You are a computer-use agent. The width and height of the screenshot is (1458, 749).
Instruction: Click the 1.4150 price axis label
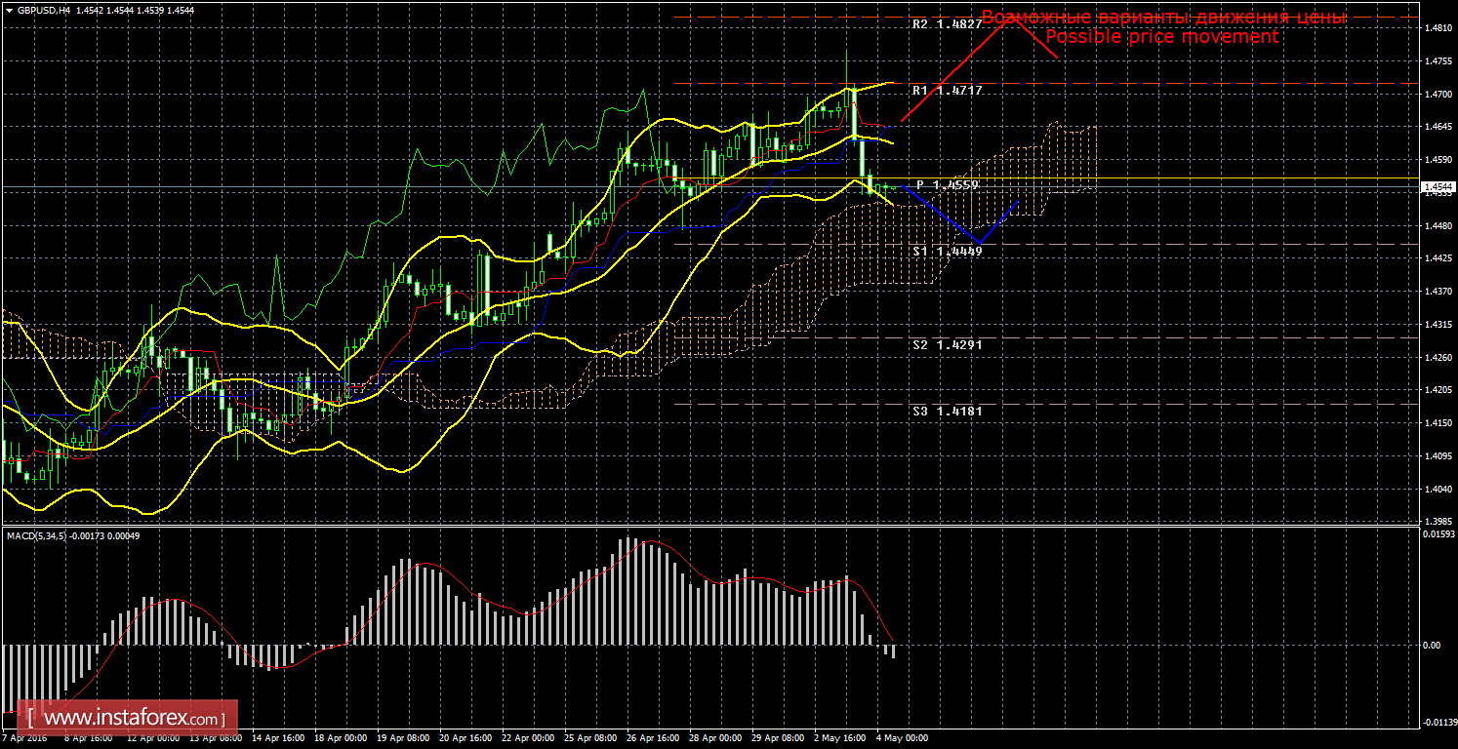(1438, 423)
